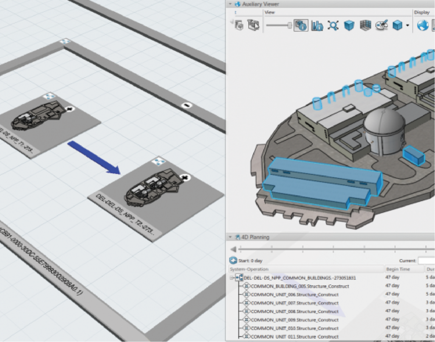Open dropdown arrow beside blue cube icon
Viewport: 435px width, 342px height.
pyautogui.click(x=407, y=26)
